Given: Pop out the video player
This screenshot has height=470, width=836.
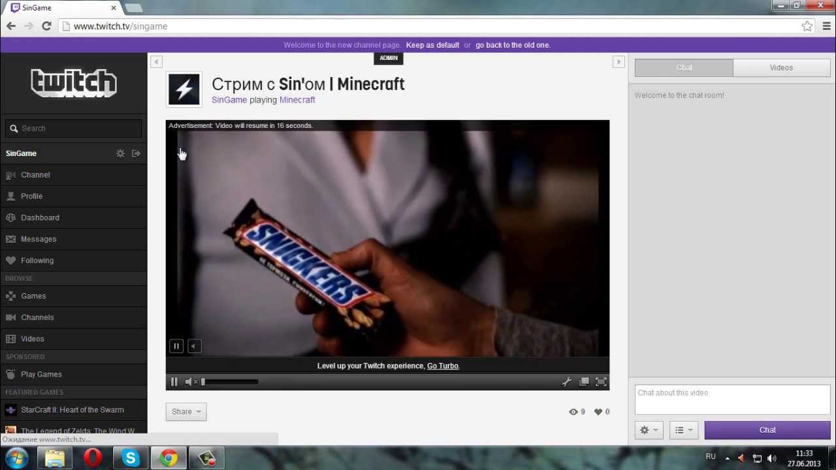Looking at the screenshot, I should click(584, 382).
